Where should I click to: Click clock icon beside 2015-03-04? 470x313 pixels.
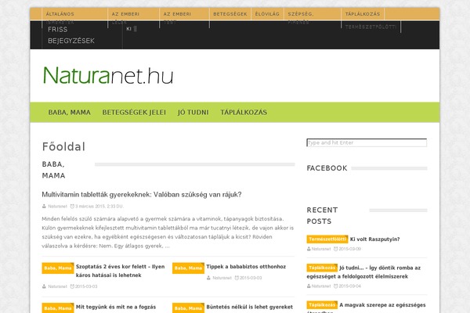[336, 286]
